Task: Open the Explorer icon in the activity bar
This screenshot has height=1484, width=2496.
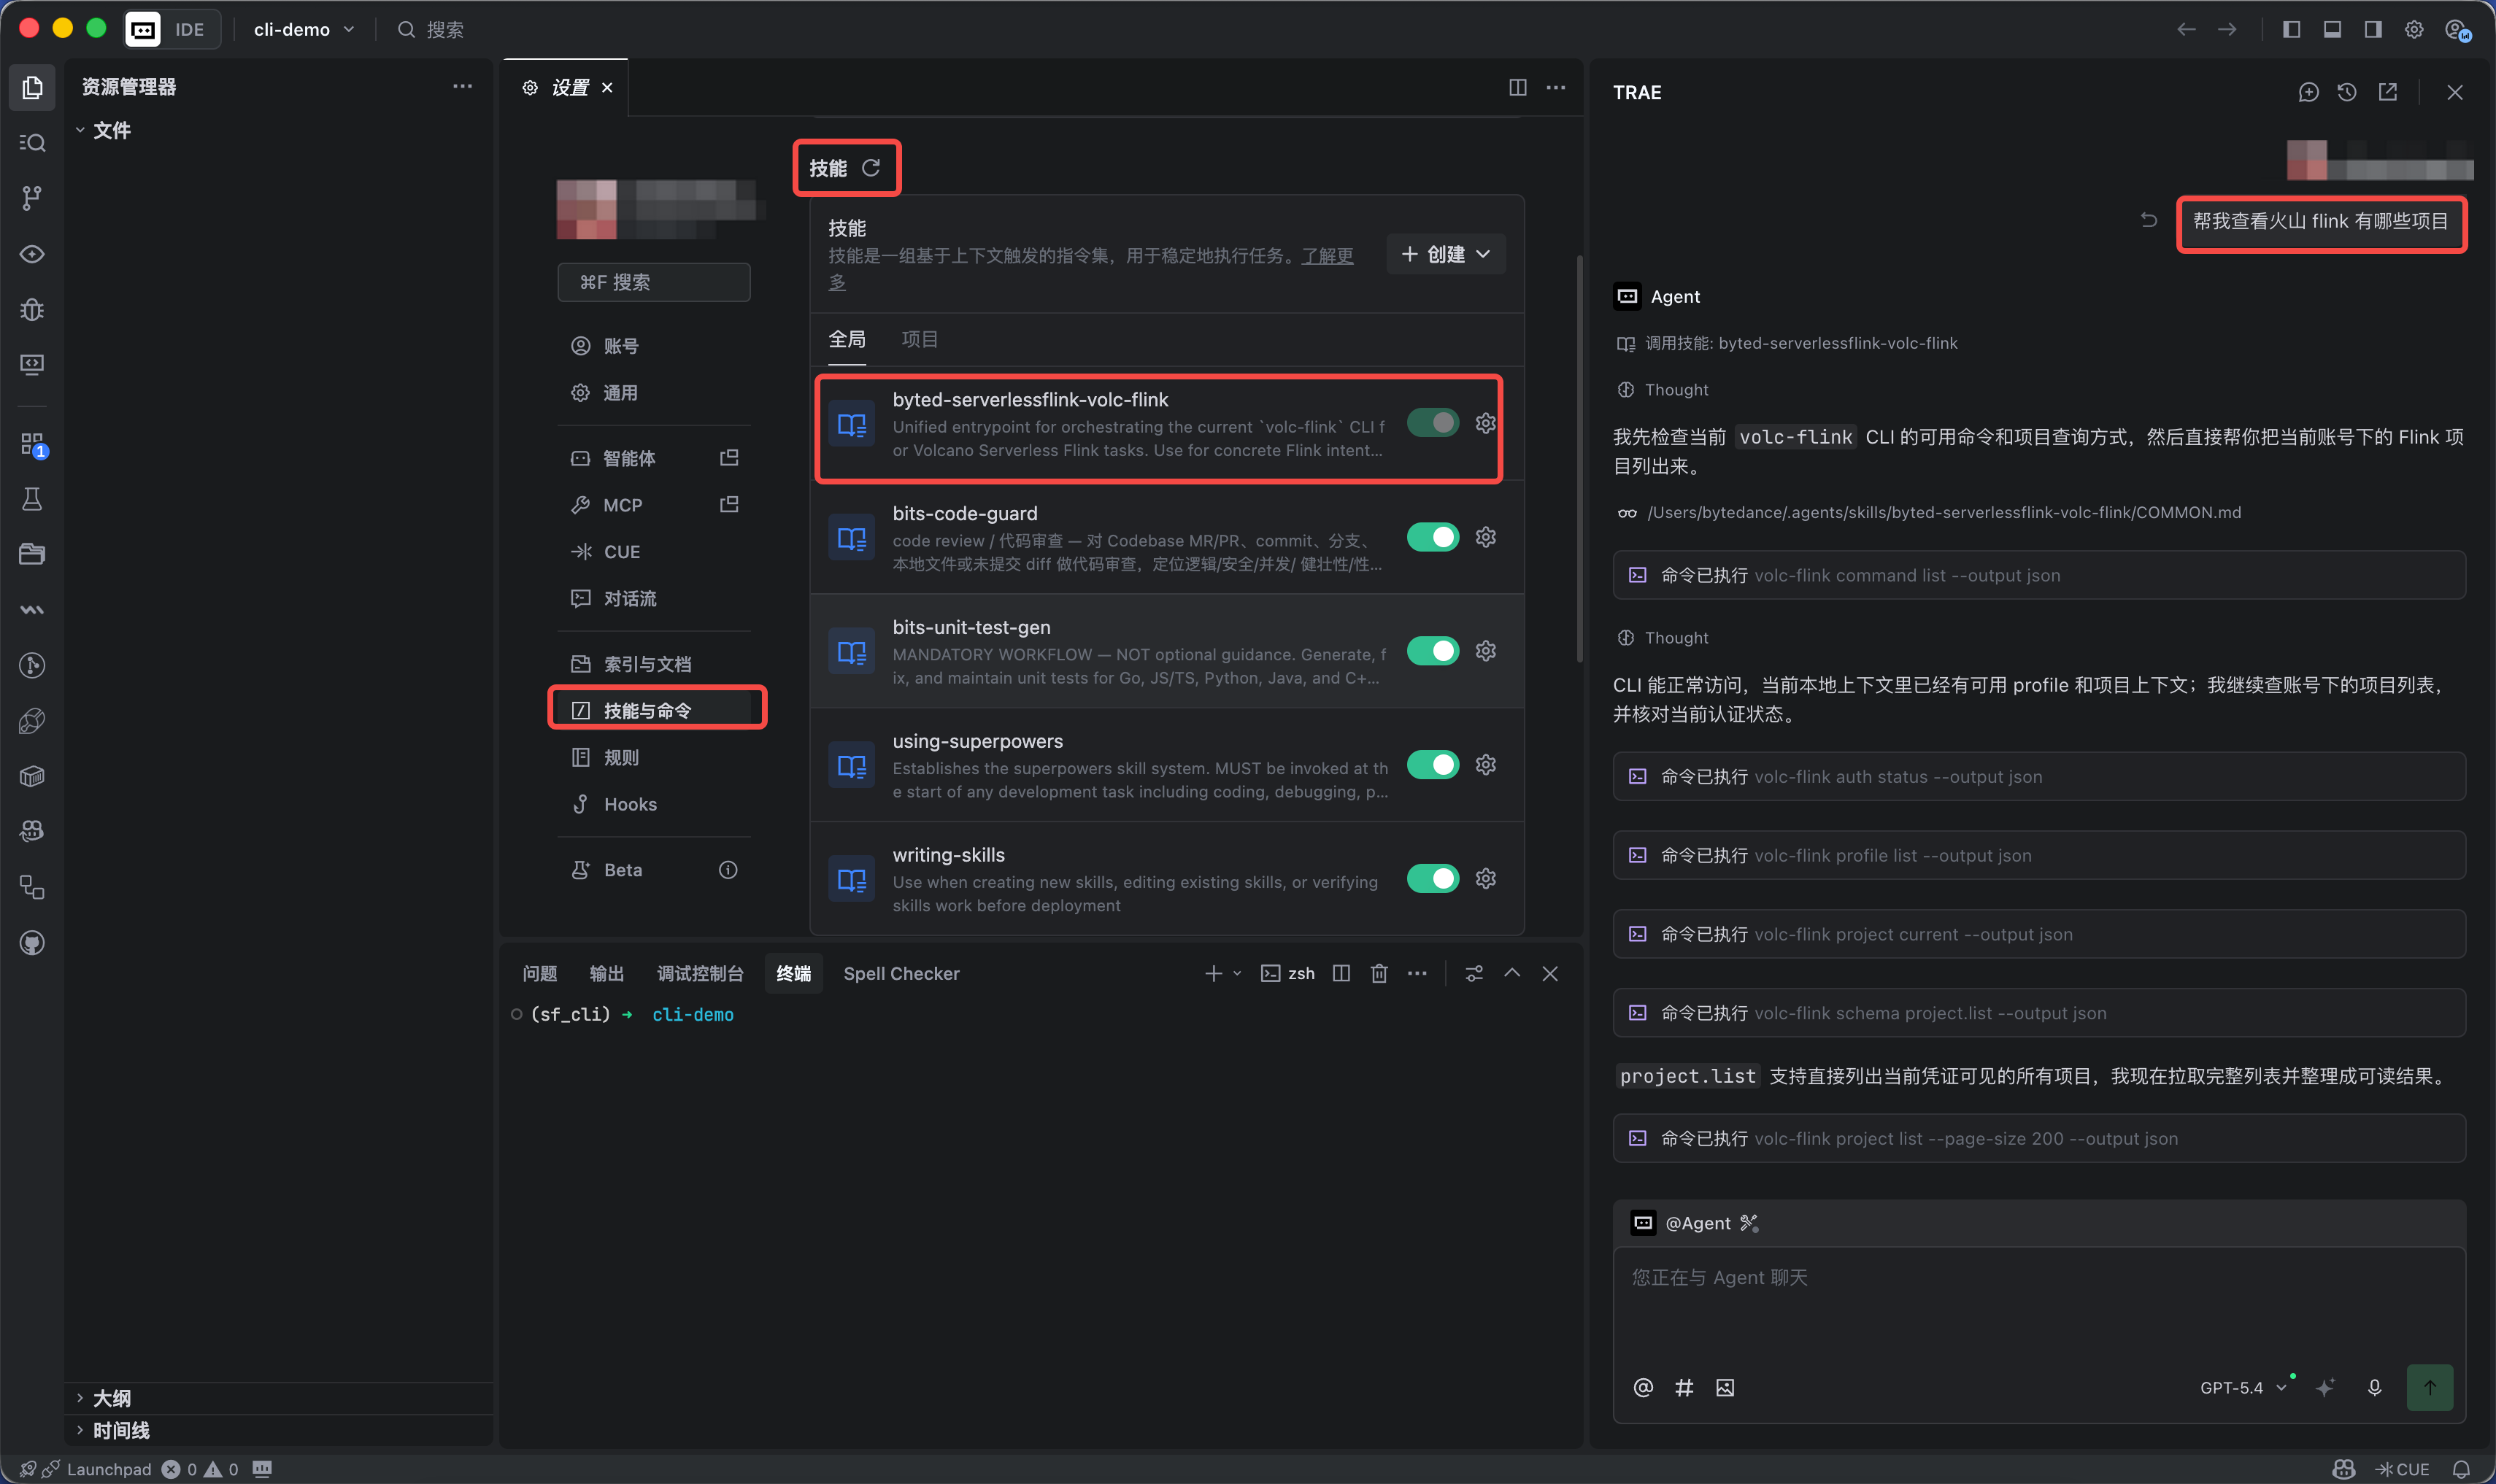Action: [32, 88]
